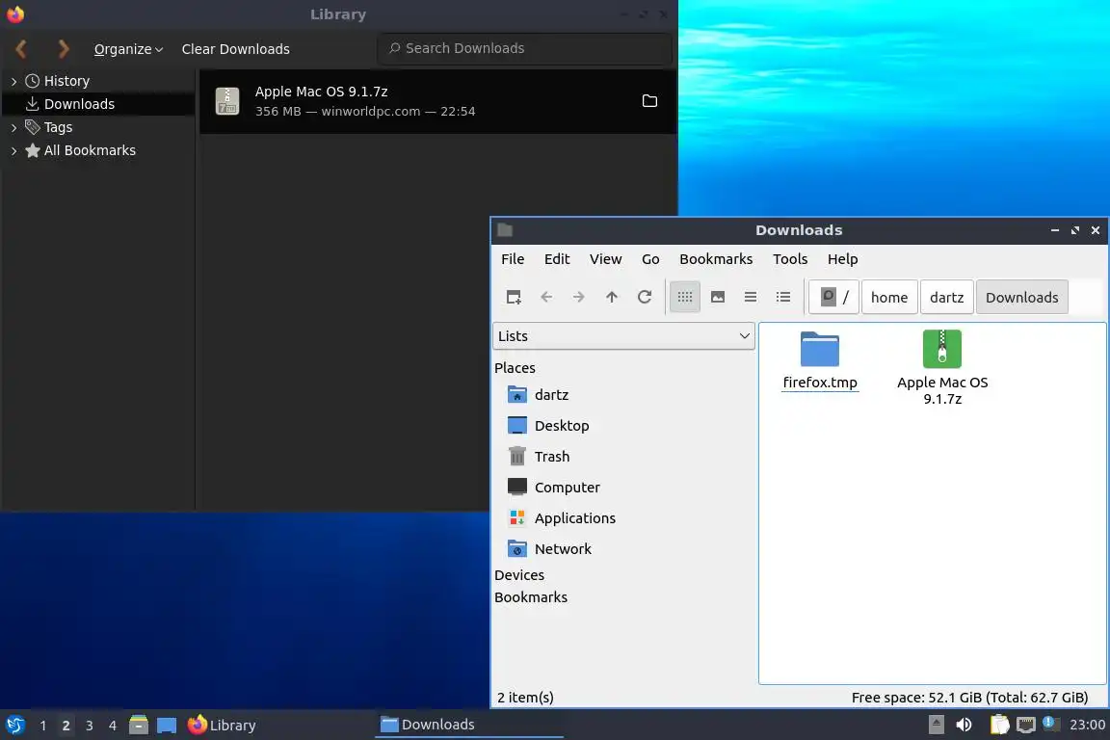Click the Downloads path bar button

[1021, 297]
